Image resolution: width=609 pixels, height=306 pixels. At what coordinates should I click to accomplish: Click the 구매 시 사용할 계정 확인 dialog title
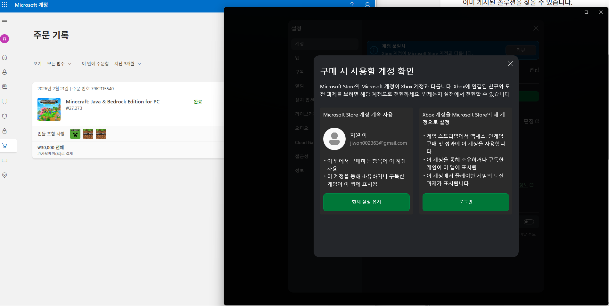pyautogui.click(x=367, y=71)
